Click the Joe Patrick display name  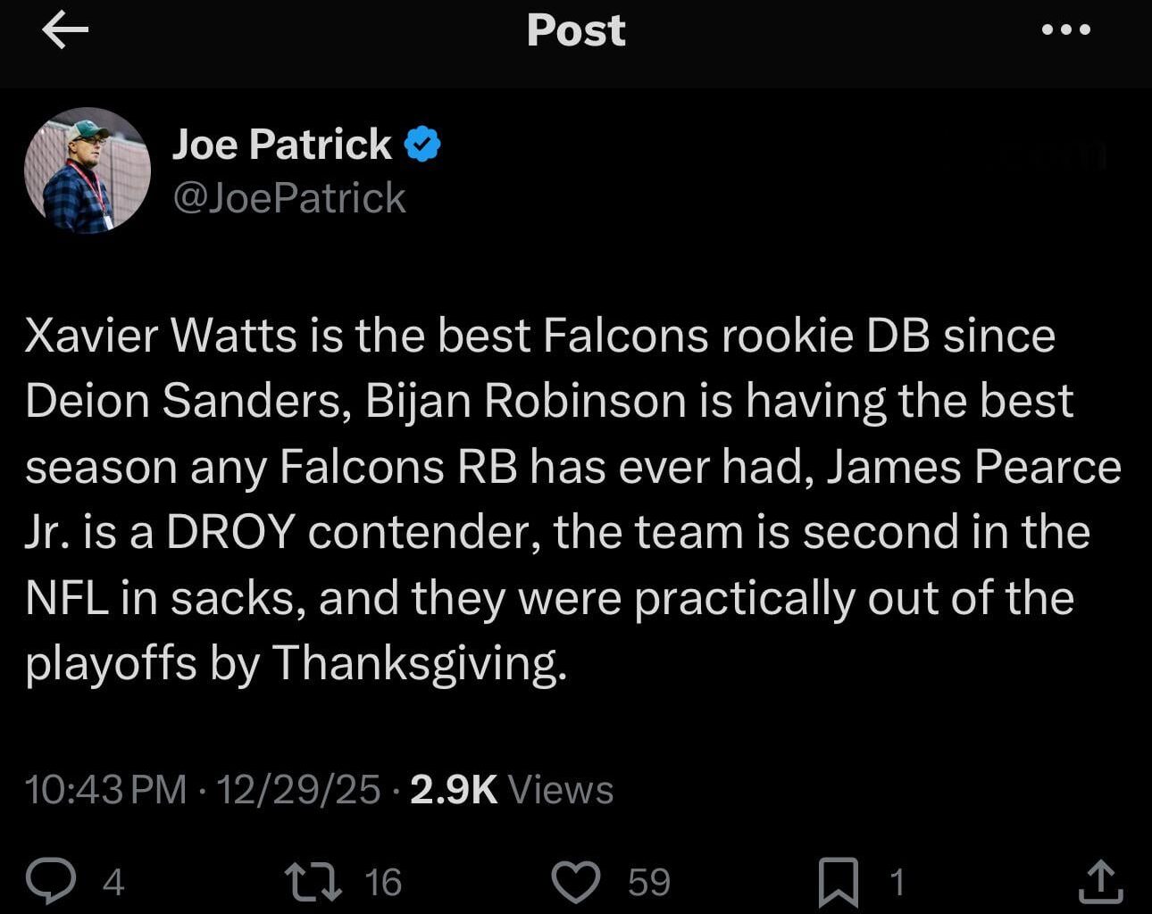tap(281, 144)
